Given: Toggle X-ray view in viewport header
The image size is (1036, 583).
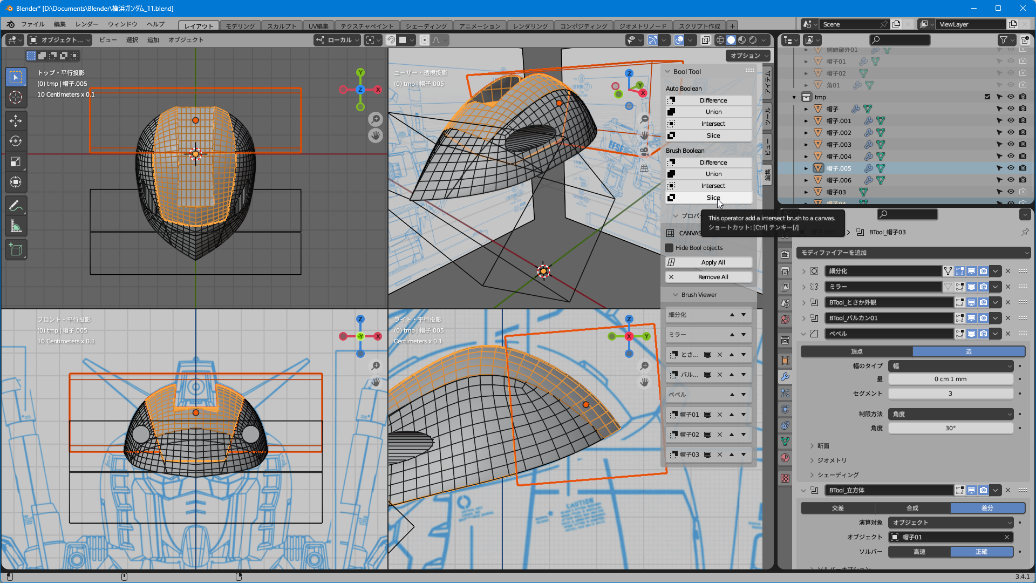Looking at the screenshot, I should click(705, 40).
